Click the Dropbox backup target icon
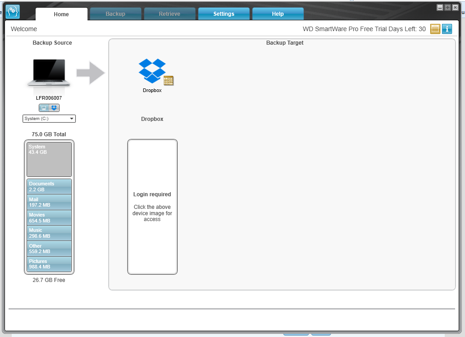This screenshot has height=337, width=465. coord(152,71)
